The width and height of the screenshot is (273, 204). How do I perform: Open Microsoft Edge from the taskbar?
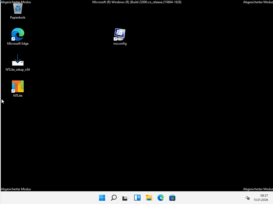click(x=160, y=198)
